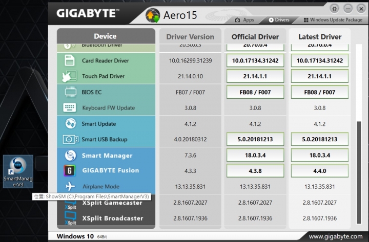This screenshot has width=369, height=242.
Task: Click the Airplane Mode plane icon
Action: (70, 186)
